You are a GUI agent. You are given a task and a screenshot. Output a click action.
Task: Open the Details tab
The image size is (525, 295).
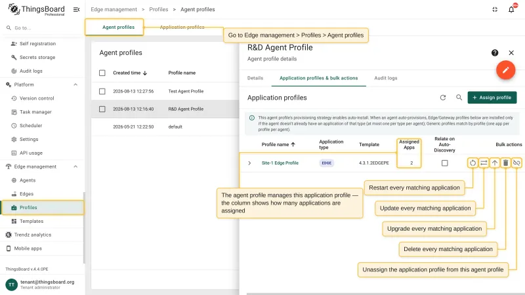[255, 78]
